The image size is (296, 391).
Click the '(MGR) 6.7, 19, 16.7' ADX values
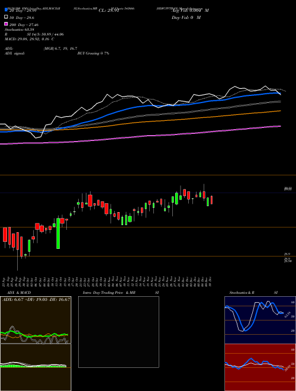pyautogui.click(x=60, y=49)
